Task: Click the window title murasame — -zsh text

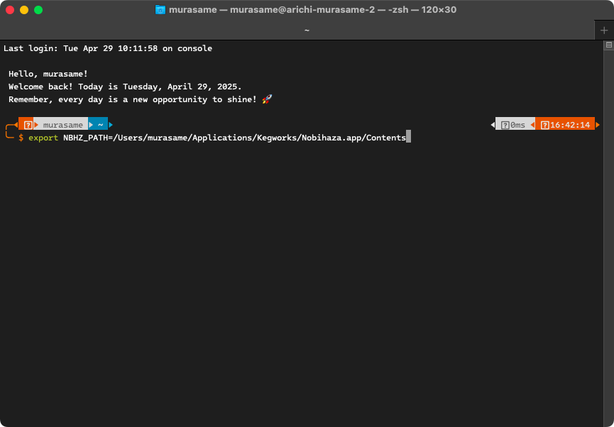Action: (x=312, y=10)
